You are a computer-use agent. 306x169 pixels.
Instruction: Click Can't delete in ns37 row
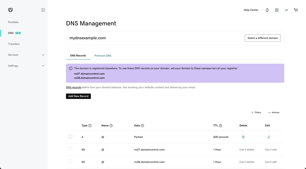tap(247, 150)
